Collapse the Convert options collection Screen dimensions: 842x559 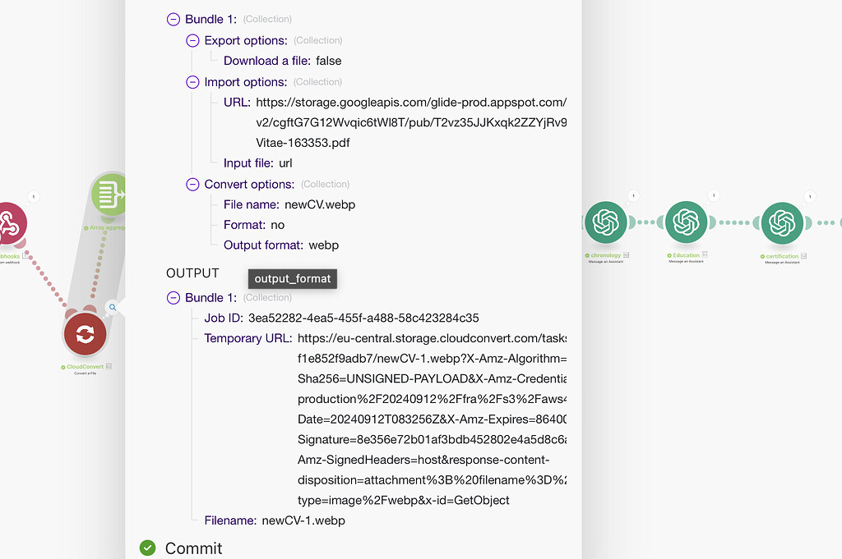click(192, 184)
